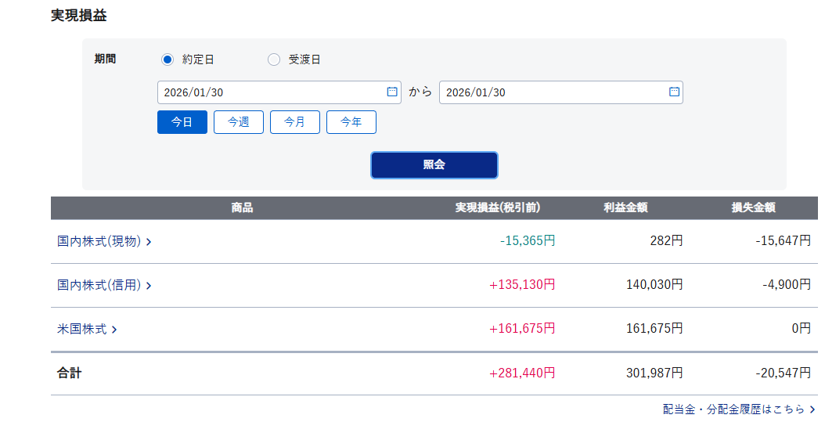Click the start date input field
Viewport: 825px width, 422px height.
click(x=270, y=92)
